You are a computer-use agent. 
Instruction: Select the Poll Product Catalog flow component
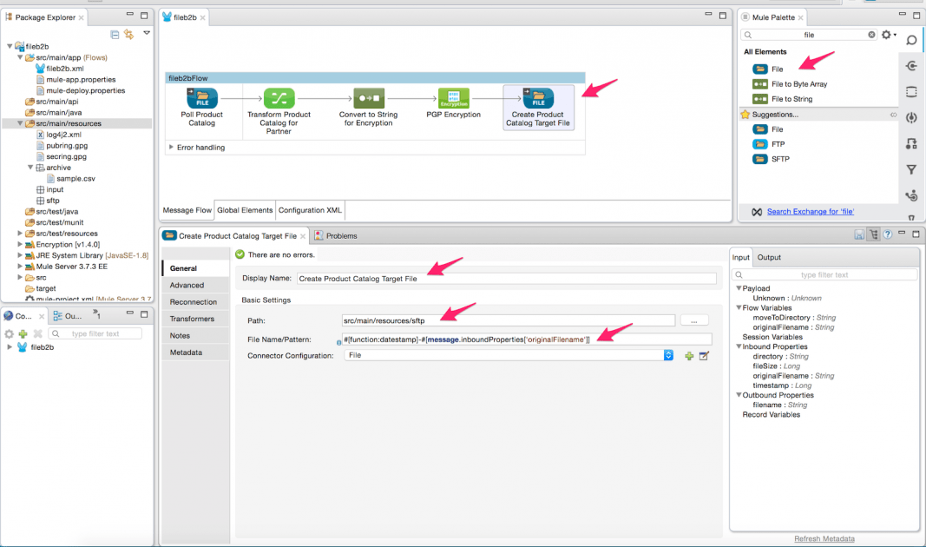pyautogui.click(x=200, y=99)
